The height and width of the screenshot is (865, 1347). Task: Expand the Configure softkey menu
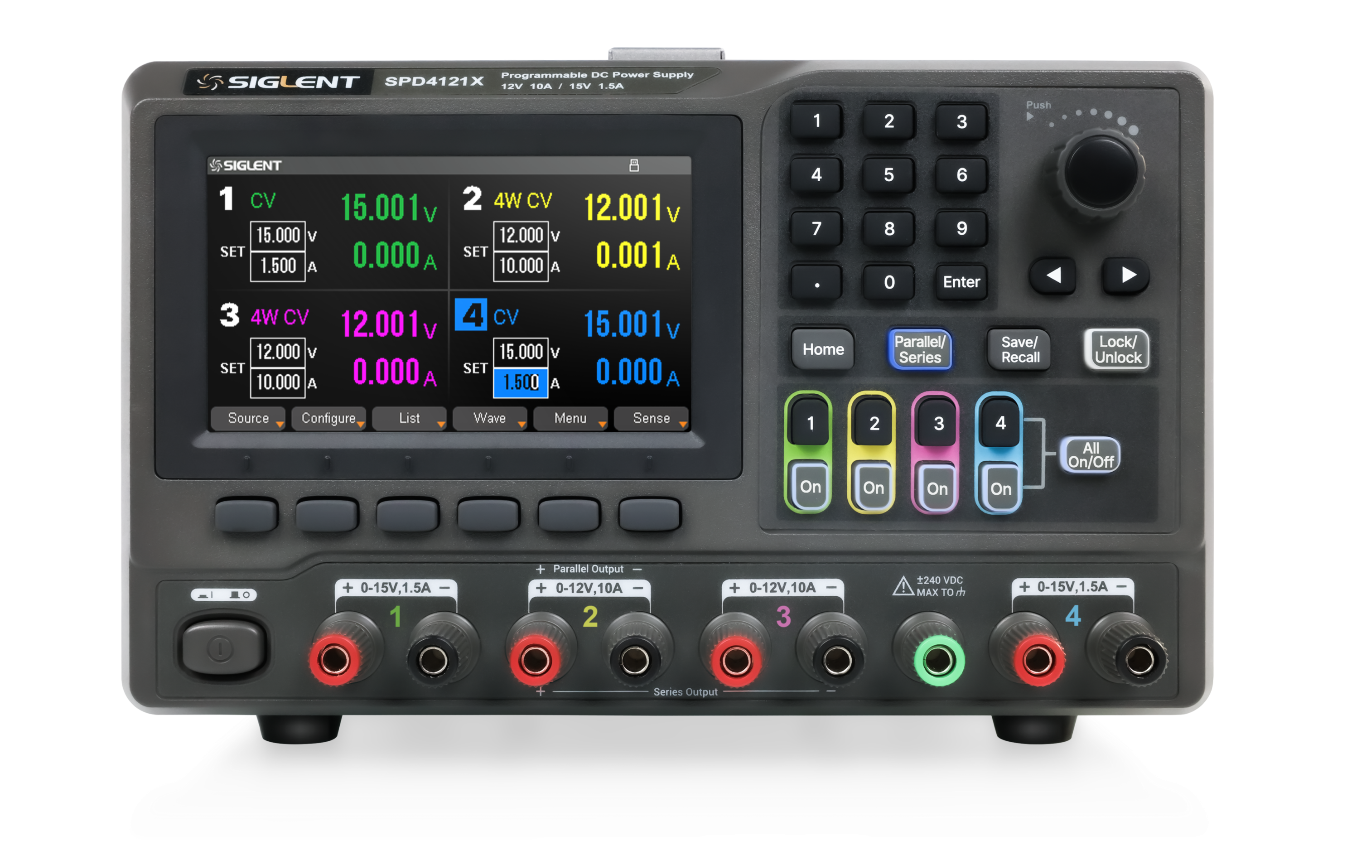click(329, 419)
